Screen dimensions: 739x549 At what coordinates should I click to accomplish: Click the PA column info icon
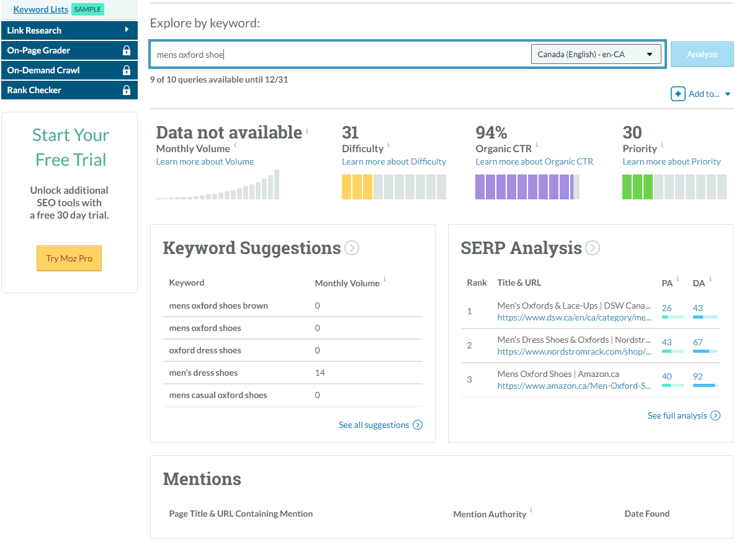coord(678,279)
